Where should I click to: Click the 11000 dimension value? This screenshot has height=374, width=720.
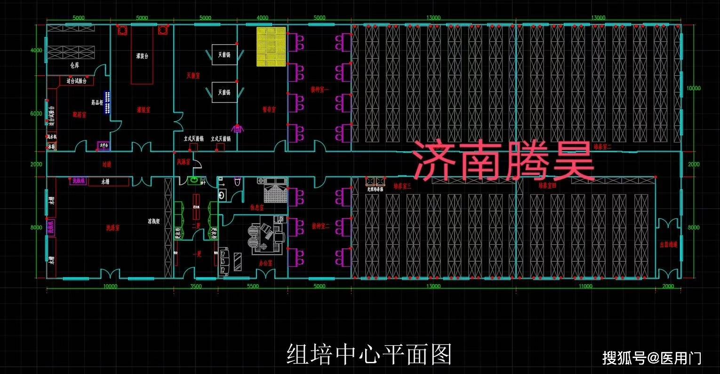(x=585, y=286)
